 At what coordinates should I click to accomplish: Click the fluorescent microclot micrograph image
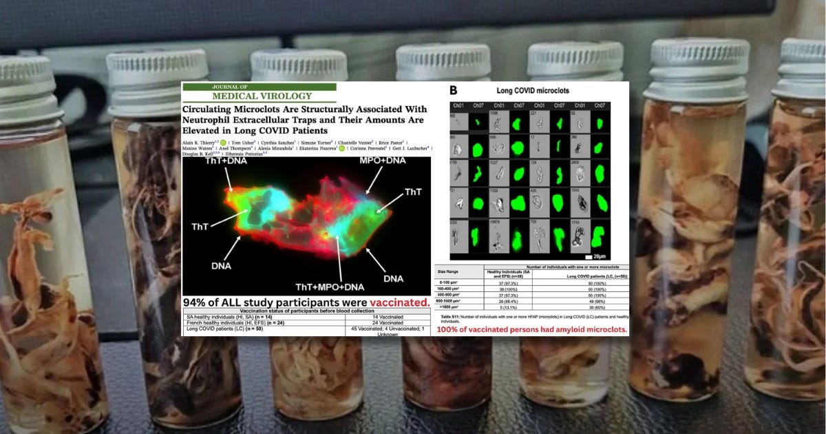coord(306,226)
